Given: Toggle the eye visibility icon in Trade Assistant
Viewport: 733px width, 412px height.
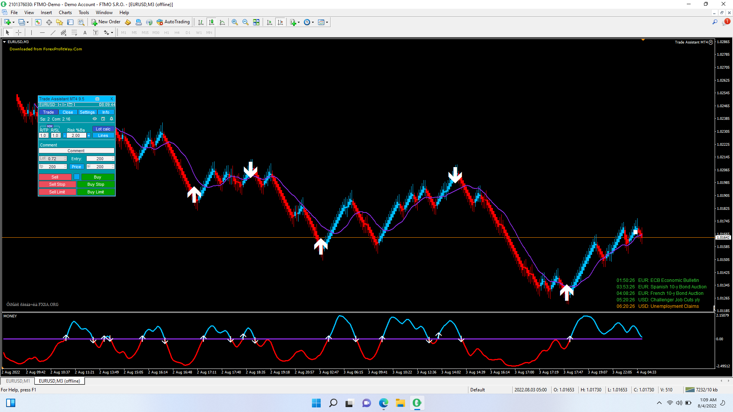Looking at the screenshot, I should [x=95, y=119].
